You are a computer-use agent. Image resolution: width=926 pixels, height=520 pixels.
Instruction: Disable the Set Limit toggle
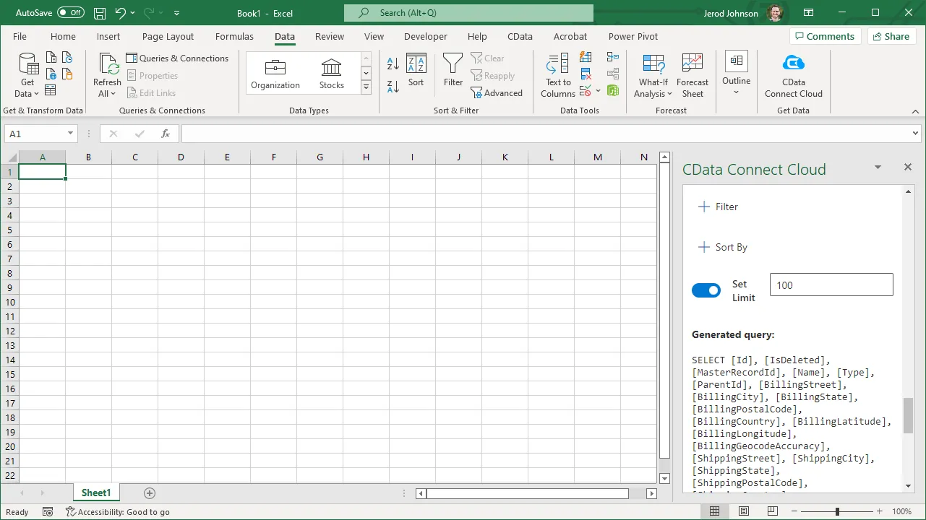(706, 290)
